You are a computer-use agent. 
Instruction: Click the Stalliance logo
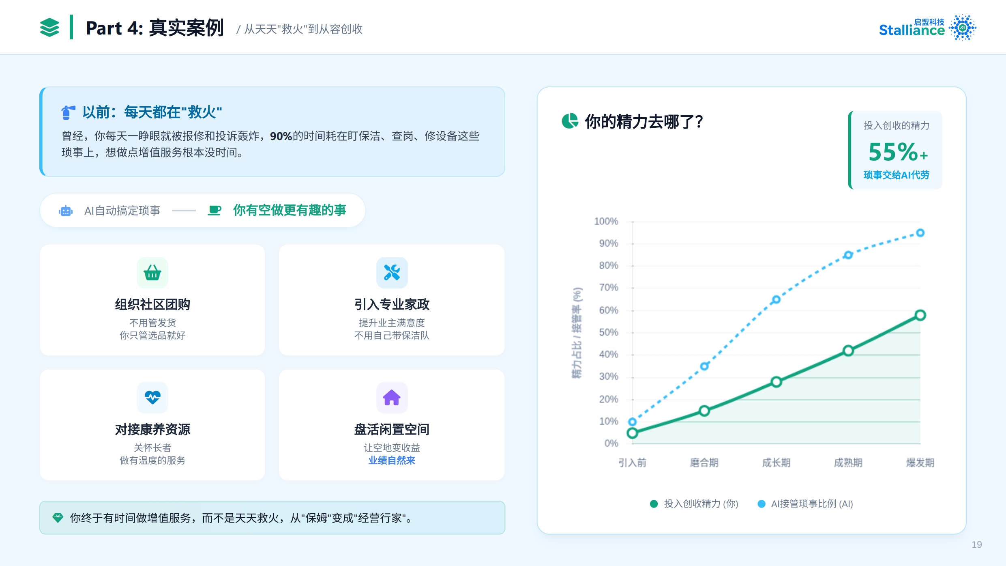click(927, 28)
